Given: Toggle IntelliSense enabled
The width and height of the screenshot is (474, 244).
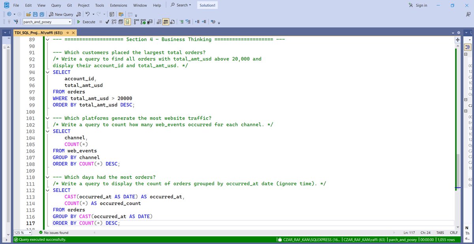Looking at the screenshot, I should point(127,22).
